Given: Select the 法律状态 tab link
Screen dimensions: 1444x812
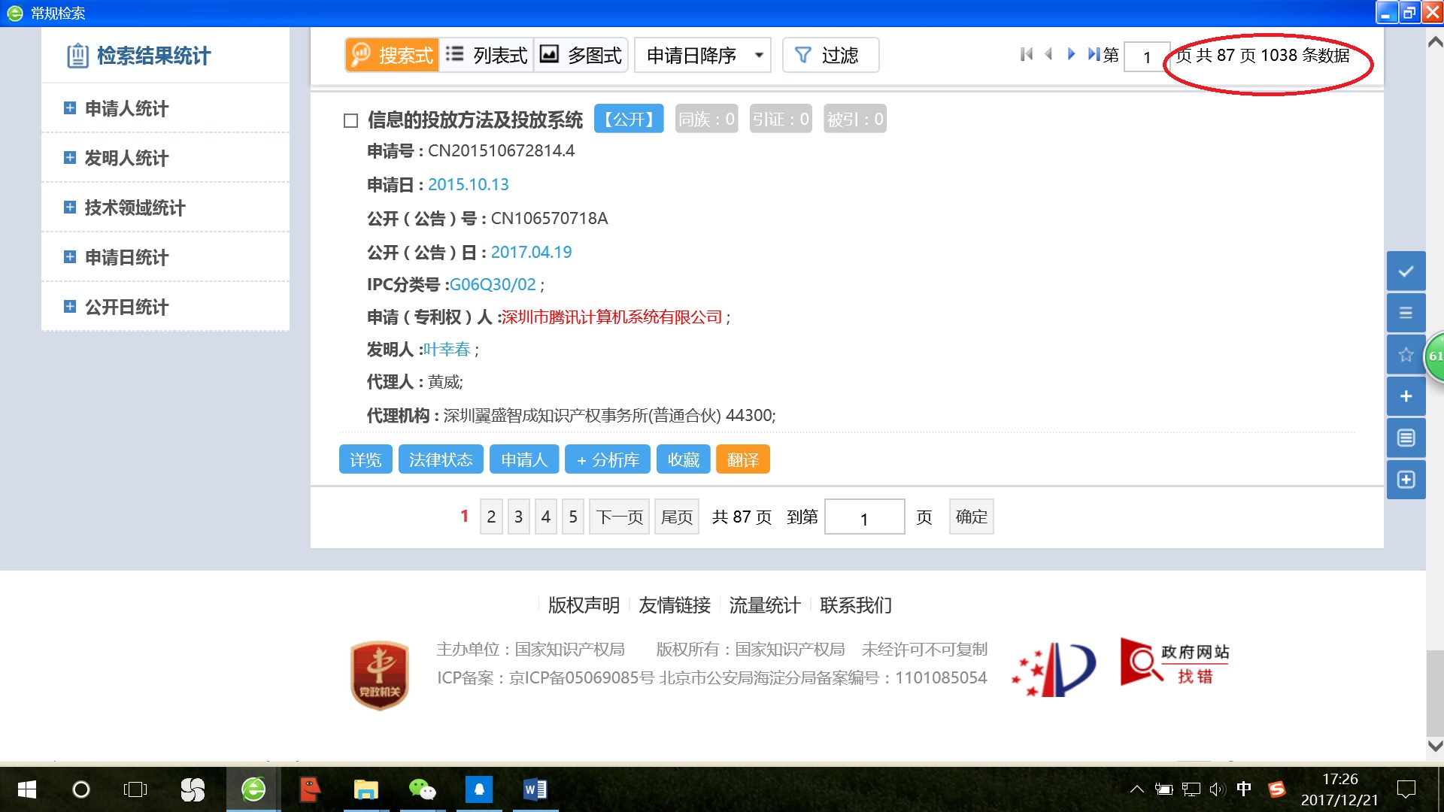Looking at the screenshot, I should (x=440, y=459).
